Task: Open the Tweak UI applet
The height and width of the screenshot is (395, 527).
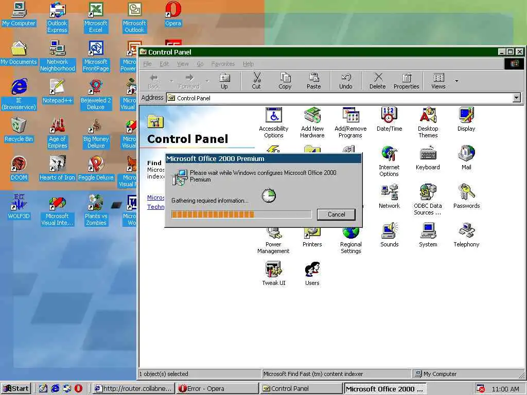Action: (x=274, y=274)
